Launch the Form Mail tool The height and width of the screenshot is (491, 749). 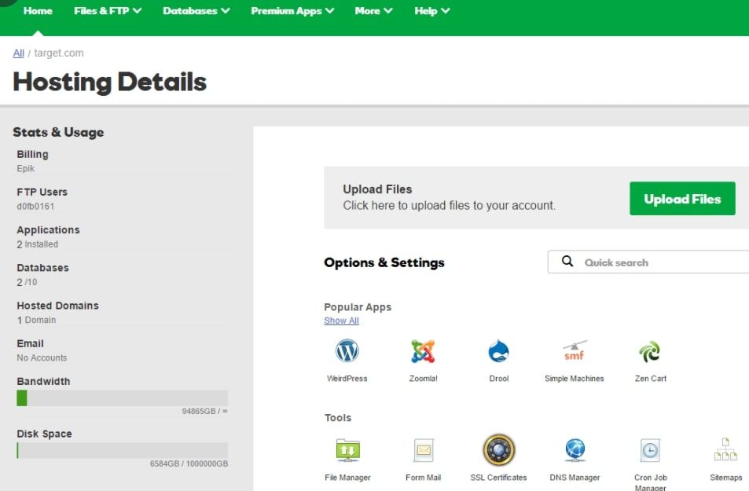coord(422,450)
